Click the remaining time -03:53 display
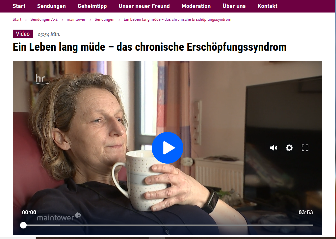The width and height of the screenshot is (336, 239). (305, 212)
